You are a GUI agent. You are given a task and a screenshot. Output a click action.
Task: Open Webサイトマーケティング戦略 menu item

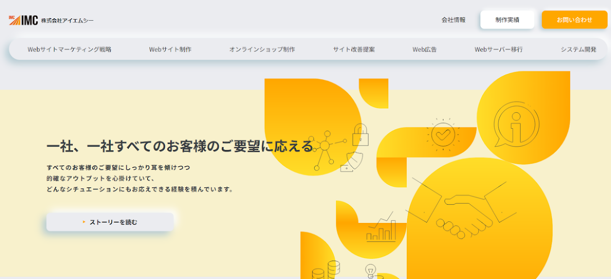click(x=70, y=49)
